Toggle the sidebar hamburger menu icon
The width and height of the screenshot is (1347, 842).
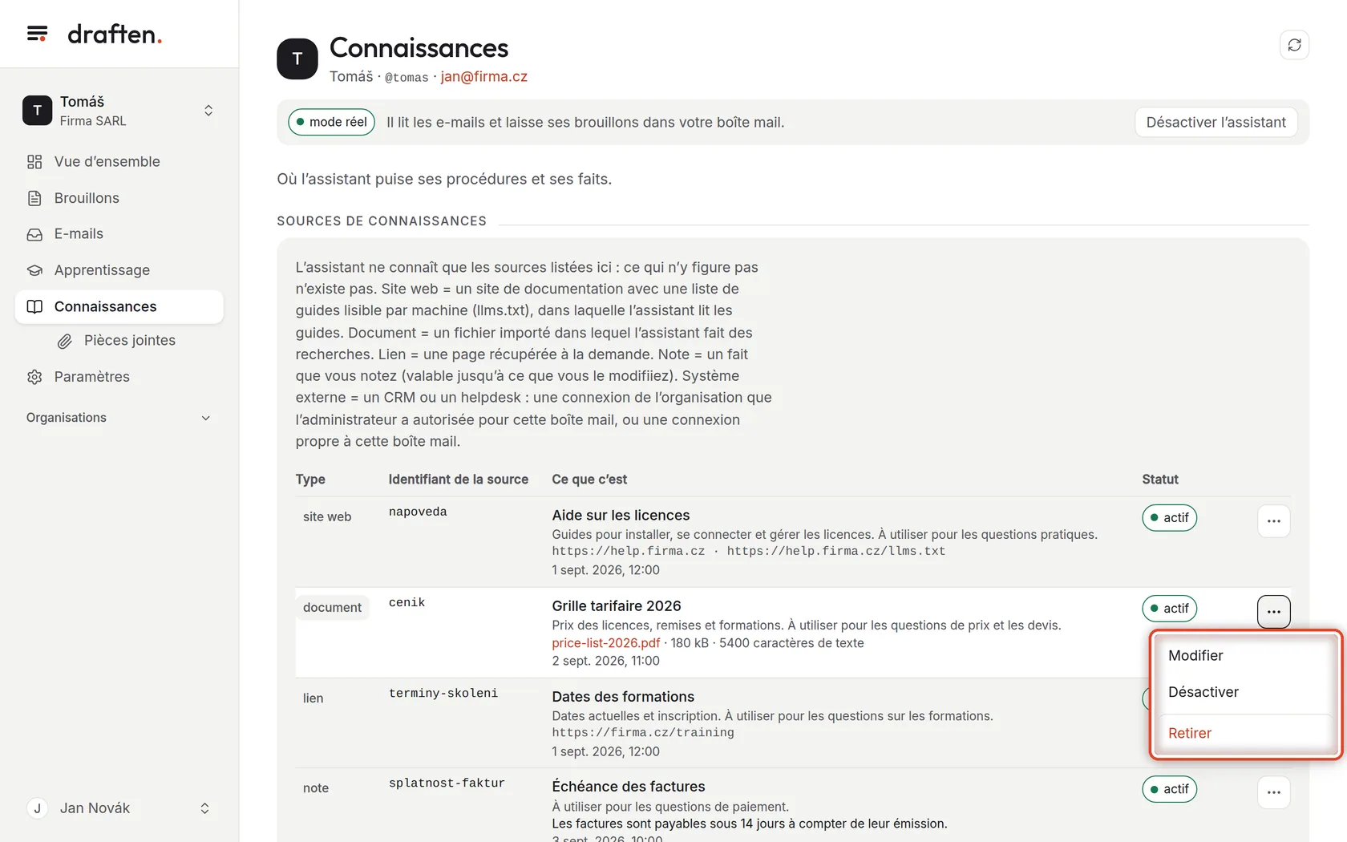(x=37, y=34)
